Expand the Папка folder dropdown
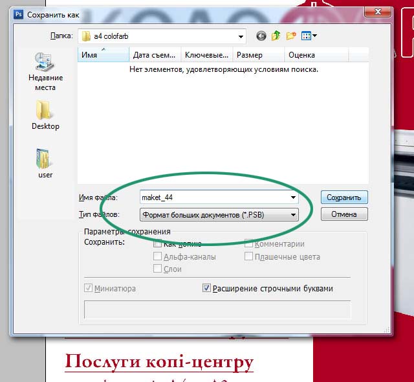 (241, 36)
